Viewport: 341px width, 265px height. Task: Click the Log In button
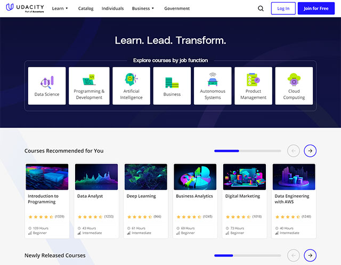click(283, 9)
